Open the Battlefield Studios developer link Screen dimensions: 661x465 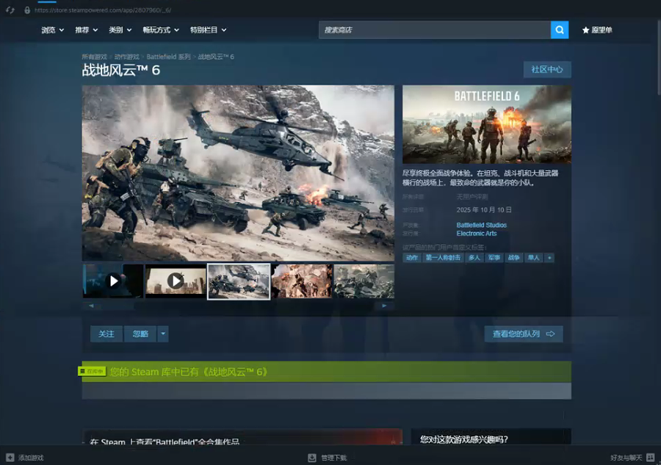481,225
